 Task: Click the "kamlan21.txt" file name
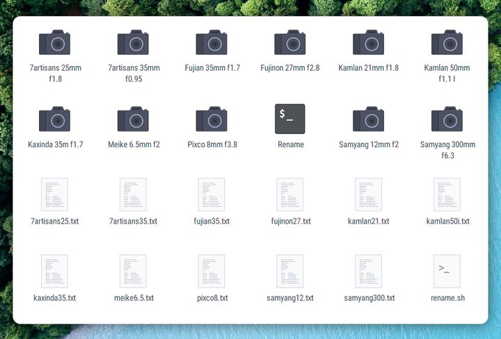(x=369, y=221)
